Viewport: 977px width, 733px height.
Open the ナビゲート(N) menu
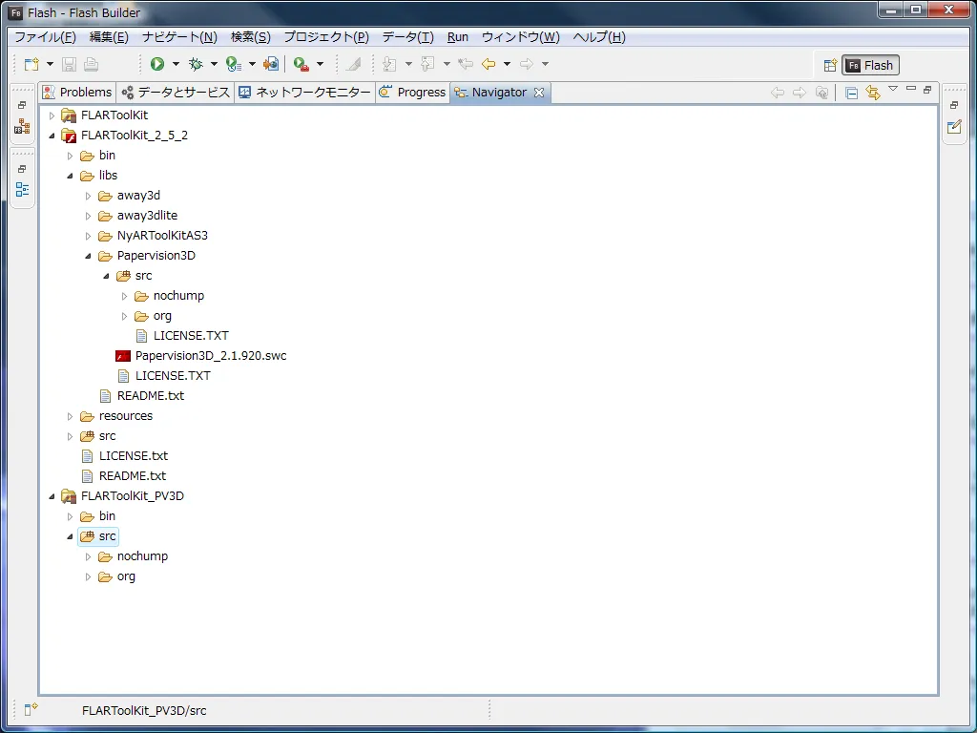click(179, 37)
